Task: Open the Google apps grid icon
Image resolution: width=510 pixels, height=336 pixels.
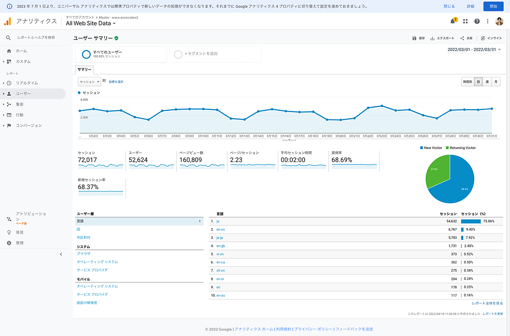Action: [x=465, y=21]
